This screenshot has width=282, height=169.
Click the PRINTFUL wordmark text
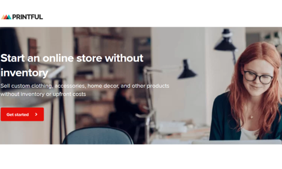[27, 17]
